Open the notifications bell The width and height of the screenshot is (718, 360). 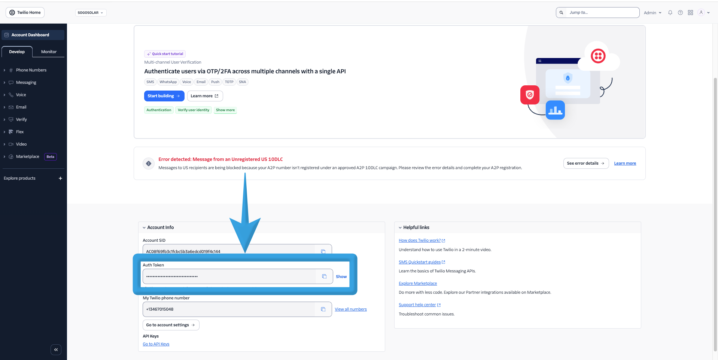(670, 12)
